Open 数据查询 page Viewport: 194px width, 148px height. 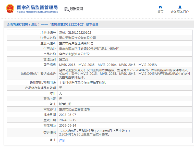point(76,9)
